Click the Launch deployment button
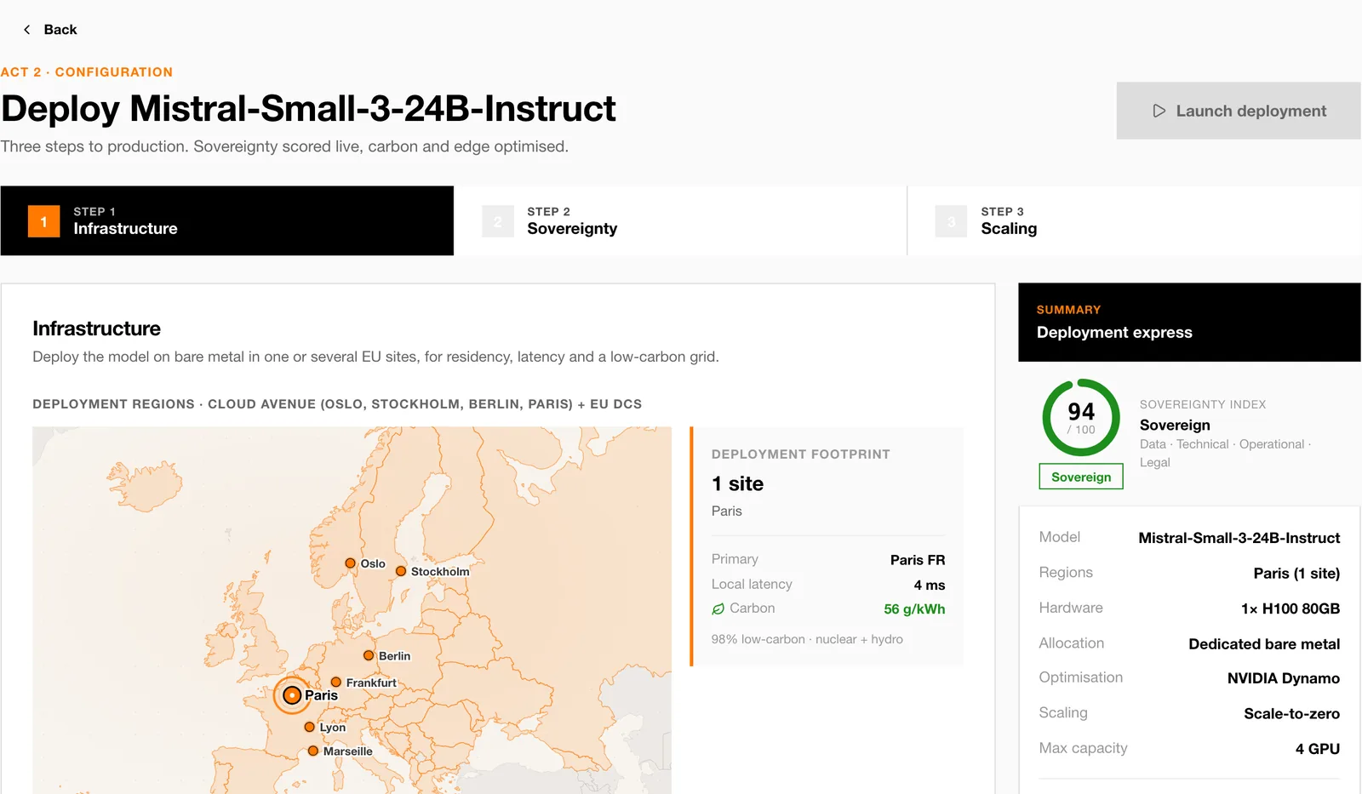 (x=1239, y=111)
